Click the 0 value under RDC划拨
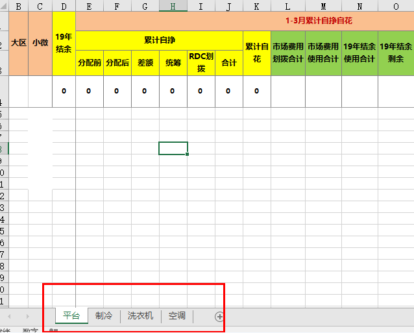 [201, 92]
